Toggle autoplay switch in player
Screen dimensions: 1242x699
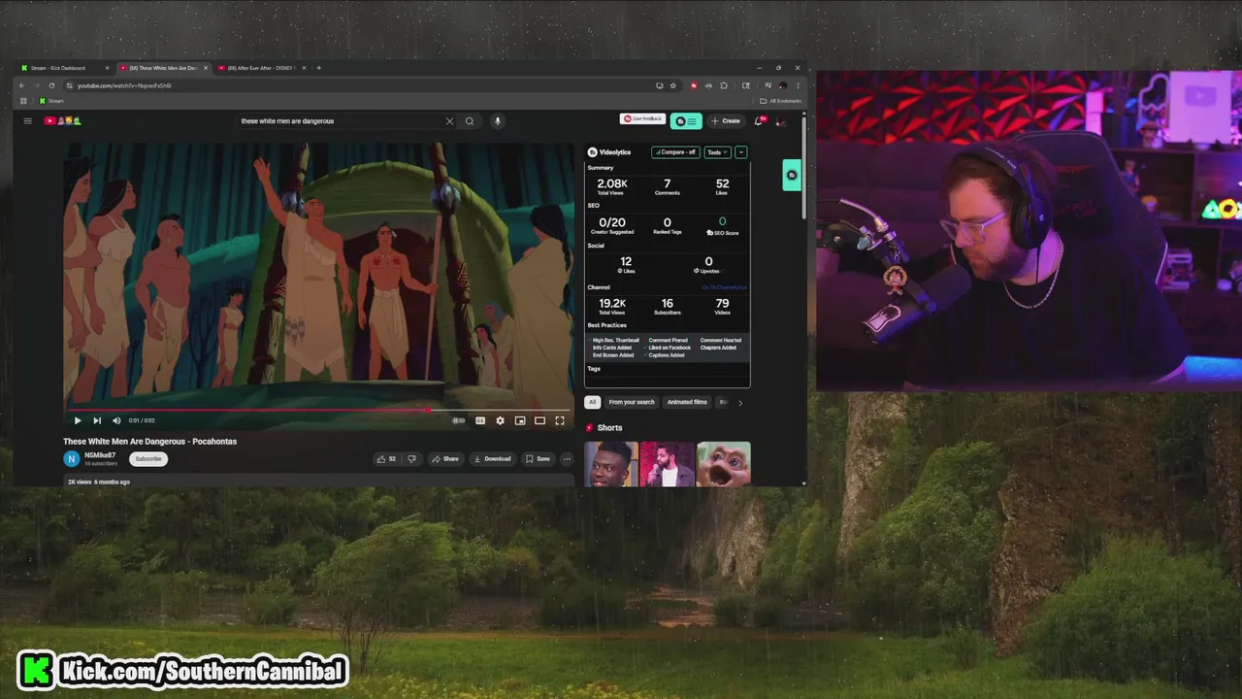coord(459,420)
